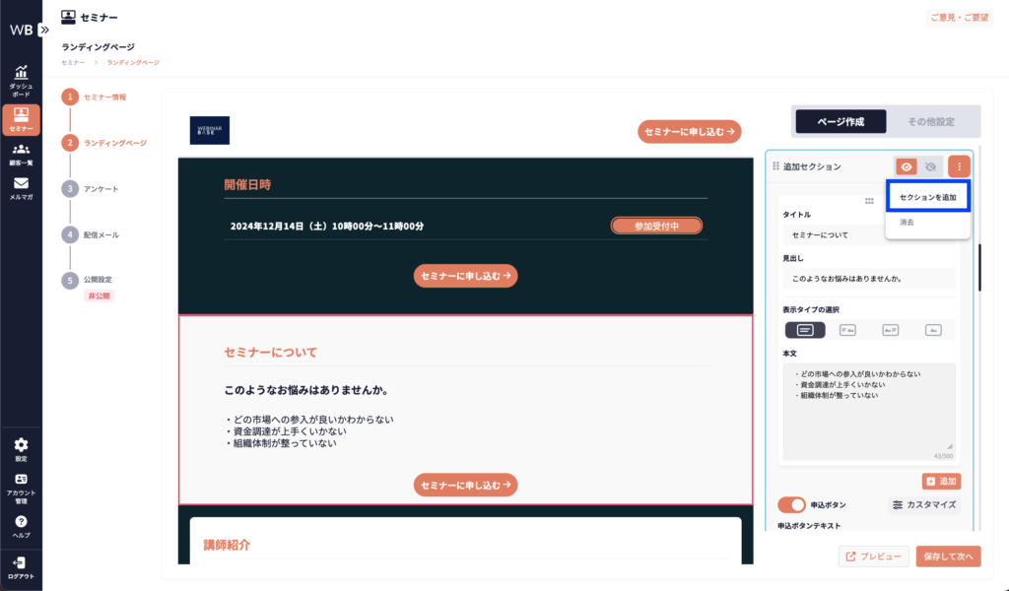1009x591 pixels.
Task: Click the プレビュー button
Action: point(874,557)
